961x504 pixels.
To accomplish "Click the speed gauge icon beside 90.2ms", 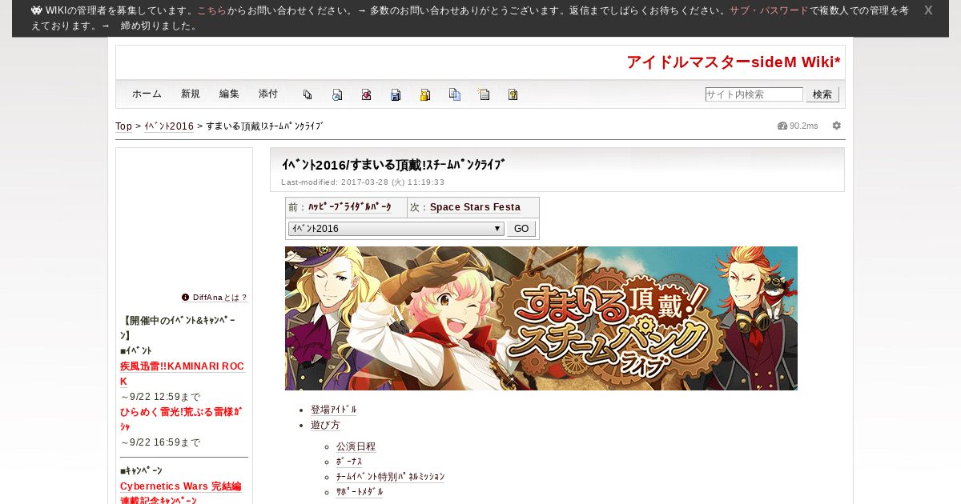I will point(782,126).
